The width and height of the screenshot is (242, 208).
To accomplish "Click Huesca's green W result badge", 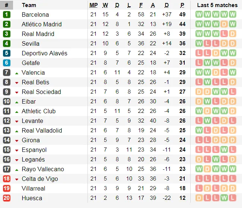I will coord(224,198).
